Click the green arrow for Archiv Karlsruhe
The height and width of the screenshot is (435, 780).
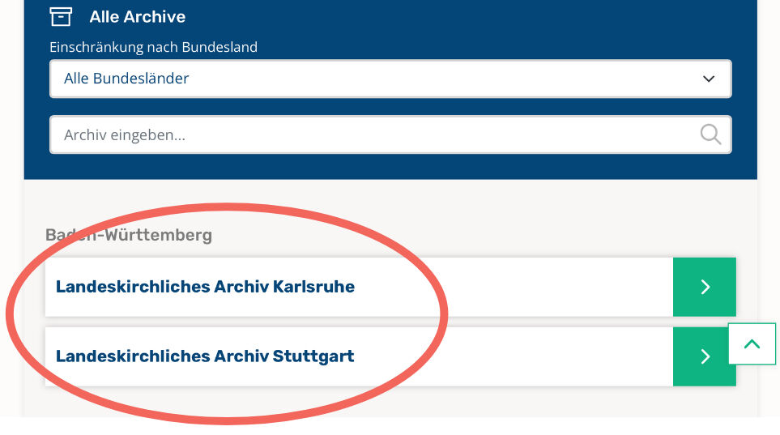(705, 287)
